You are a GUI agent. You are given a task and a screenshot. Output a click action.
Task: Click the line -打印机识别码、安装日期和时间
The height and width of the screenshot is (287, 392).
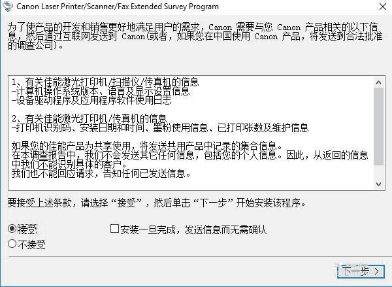click(x=160, y=127)
